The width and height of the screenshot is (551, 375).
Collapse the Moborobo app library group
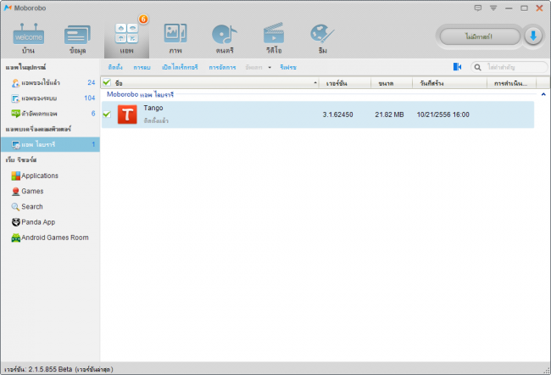pyautogui.click(x=543, y=94)
